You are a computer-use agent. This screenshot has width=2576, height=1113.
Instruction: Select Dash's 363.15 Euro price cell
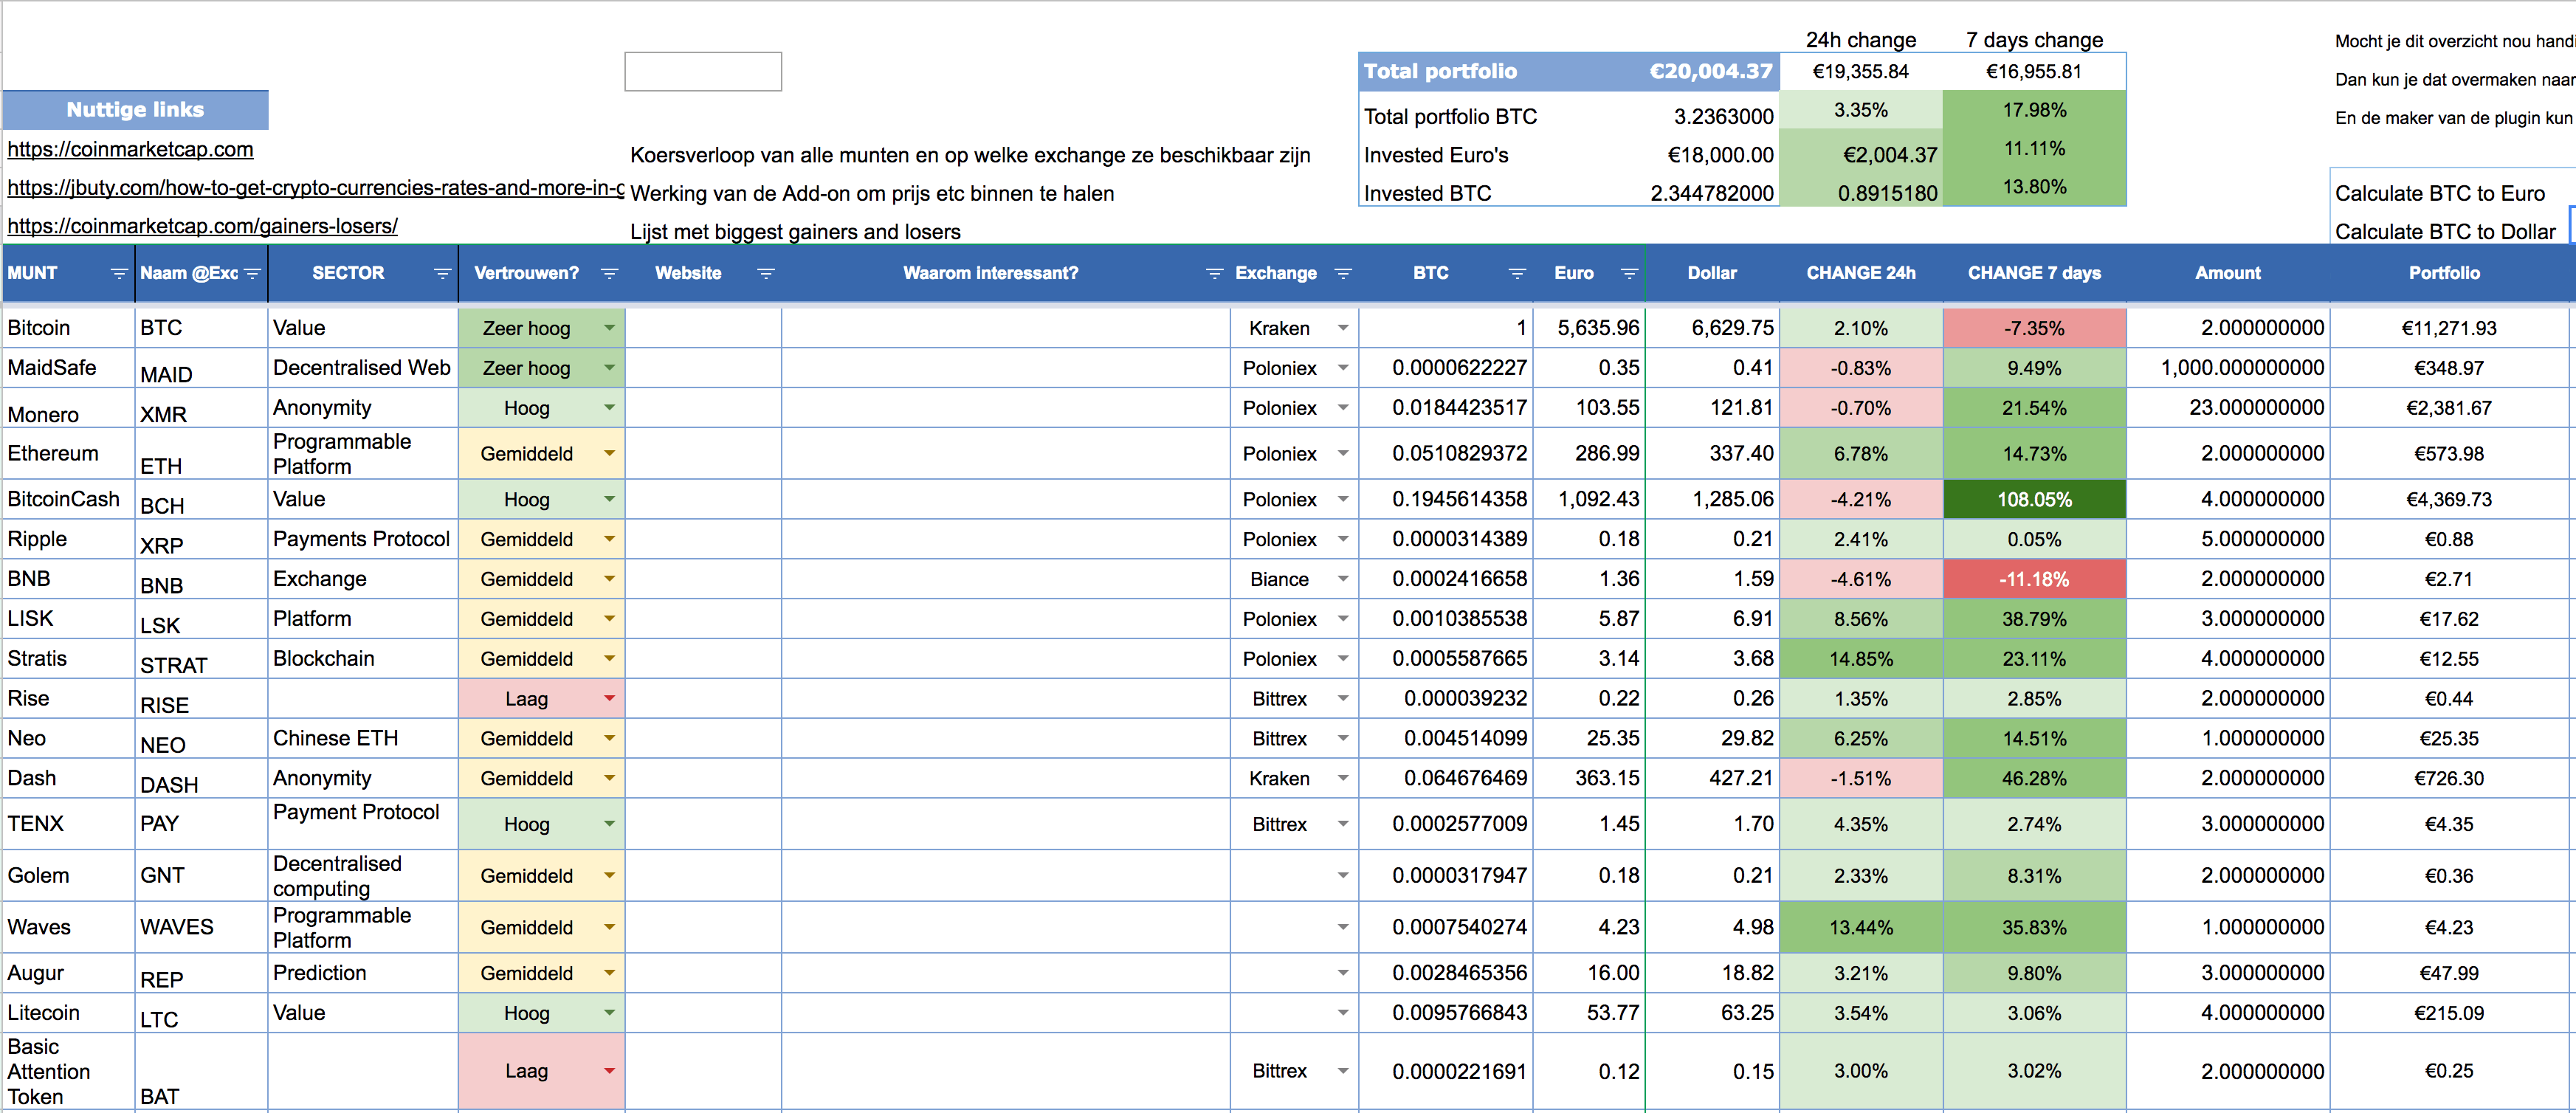tap(1588, 778)
